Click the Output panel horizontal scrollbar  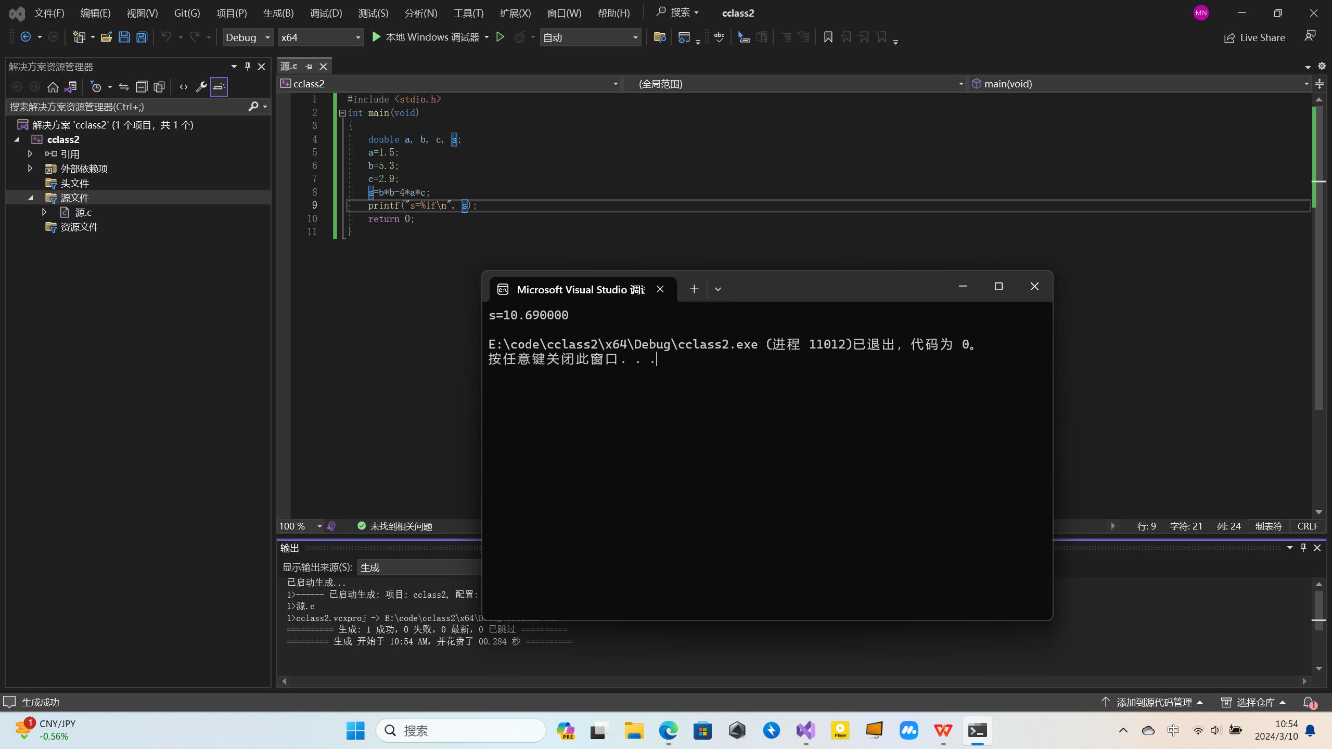pos(794,681)
